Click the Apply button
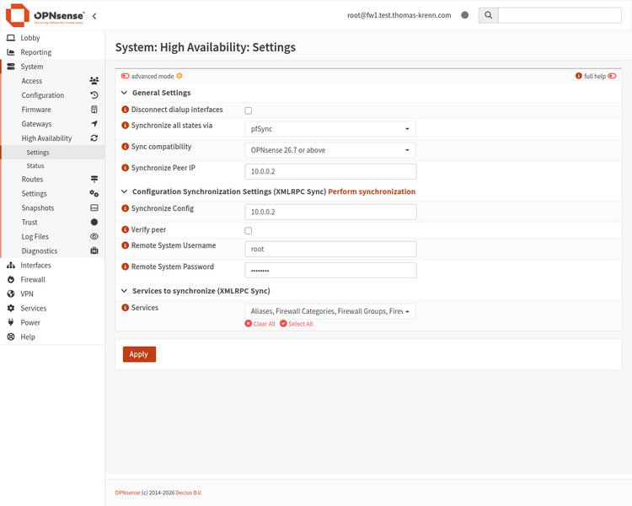632x506 pixels. 139,354
